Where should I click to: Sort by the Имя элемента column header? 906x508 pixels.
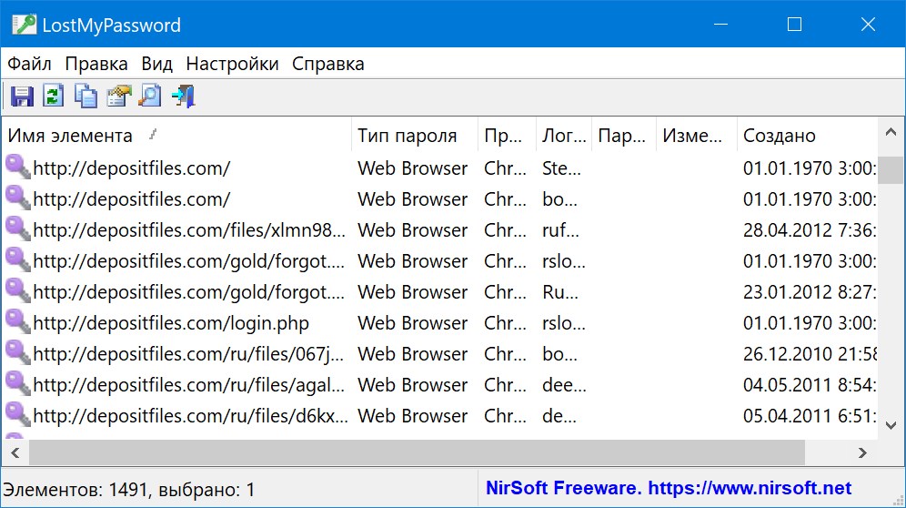click(x=71, y=137)
